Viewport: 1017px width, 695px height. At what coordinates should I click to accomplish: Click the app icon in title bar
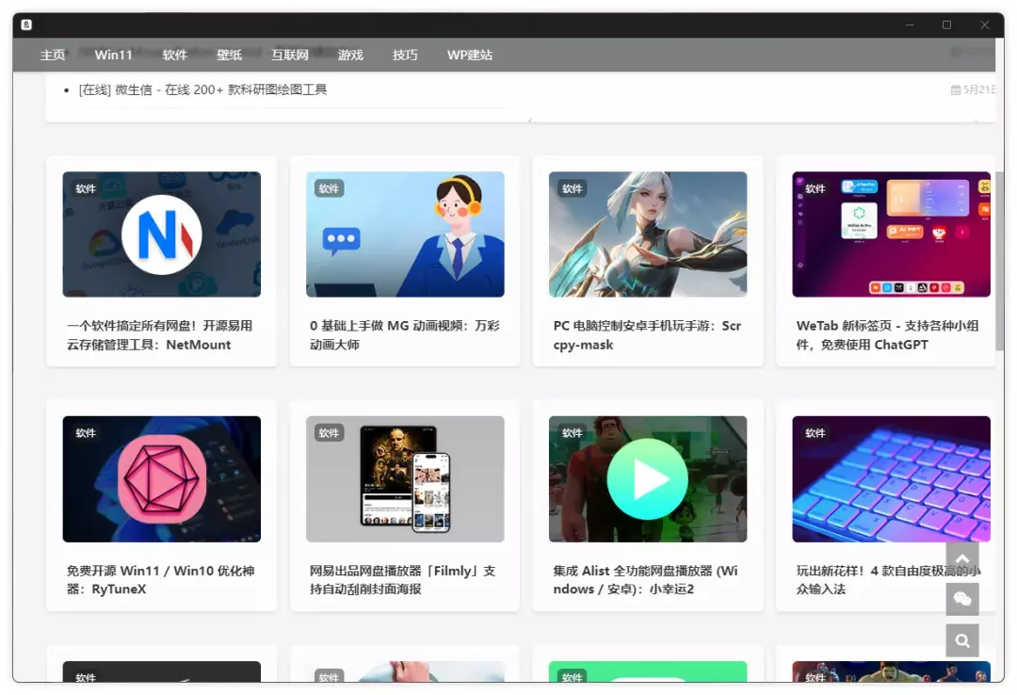pos(26,24)
